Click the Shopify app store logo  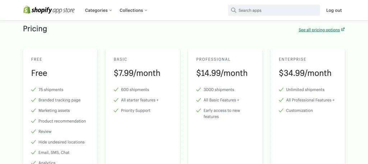pos(49,10)
